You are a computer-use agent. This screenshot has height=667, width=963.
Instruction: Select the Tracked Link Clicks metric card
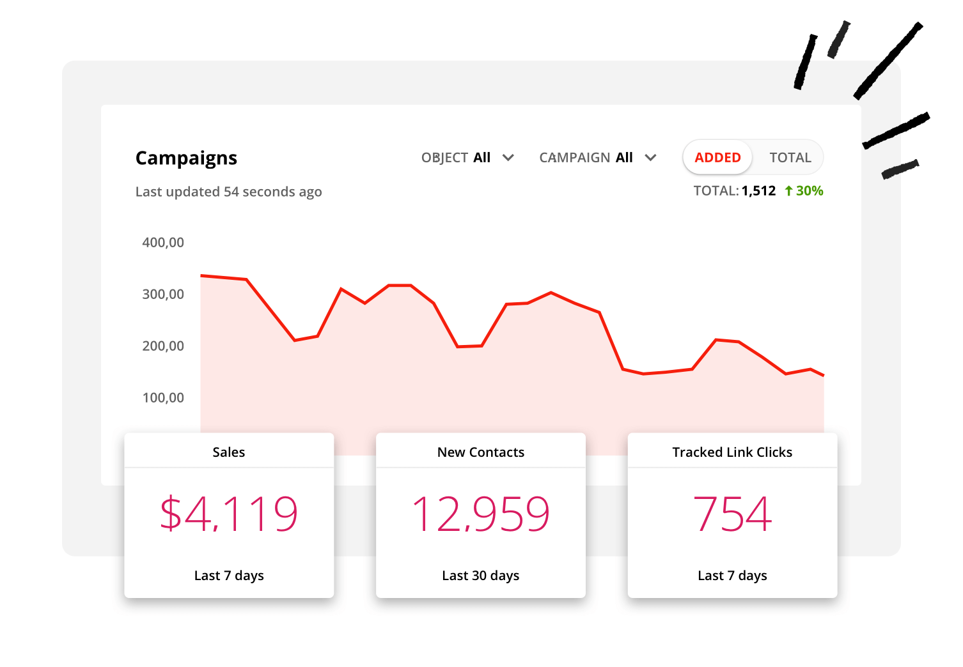click(x=732, y=515)
